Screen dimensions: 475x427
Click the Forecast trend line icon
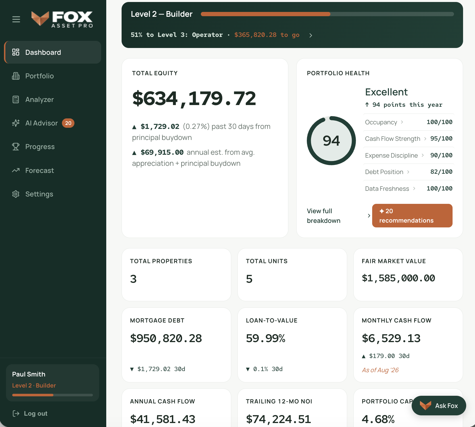(x=16, y=170)
